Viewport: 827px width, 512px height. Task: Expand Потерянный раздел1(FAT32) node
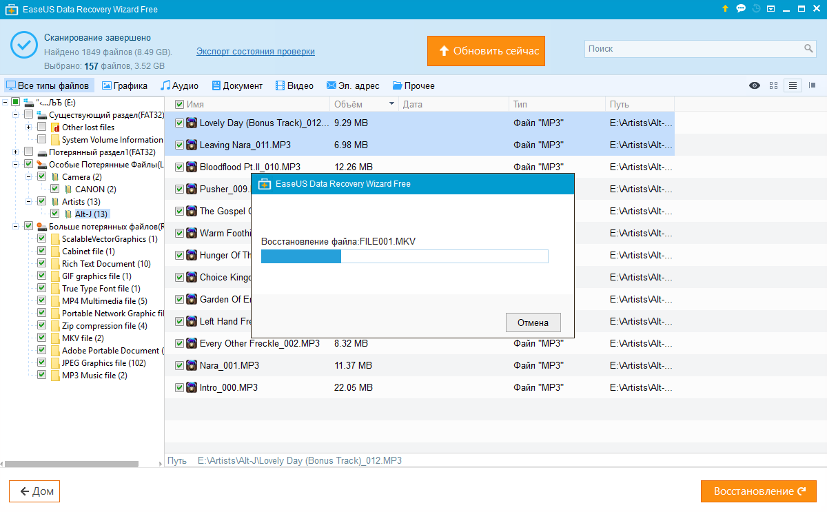[16, 152]
